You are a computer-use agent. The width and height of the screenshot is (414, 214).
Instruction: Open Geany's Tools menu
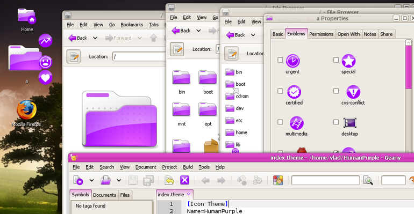pyautogui.click(x=204, y=167)
